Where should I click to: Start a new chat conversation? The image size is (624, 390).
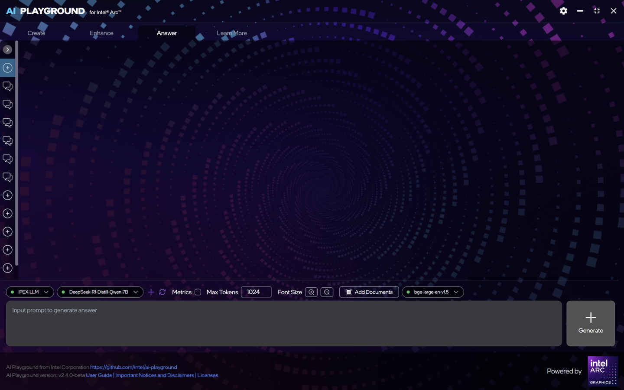(7, 68)
